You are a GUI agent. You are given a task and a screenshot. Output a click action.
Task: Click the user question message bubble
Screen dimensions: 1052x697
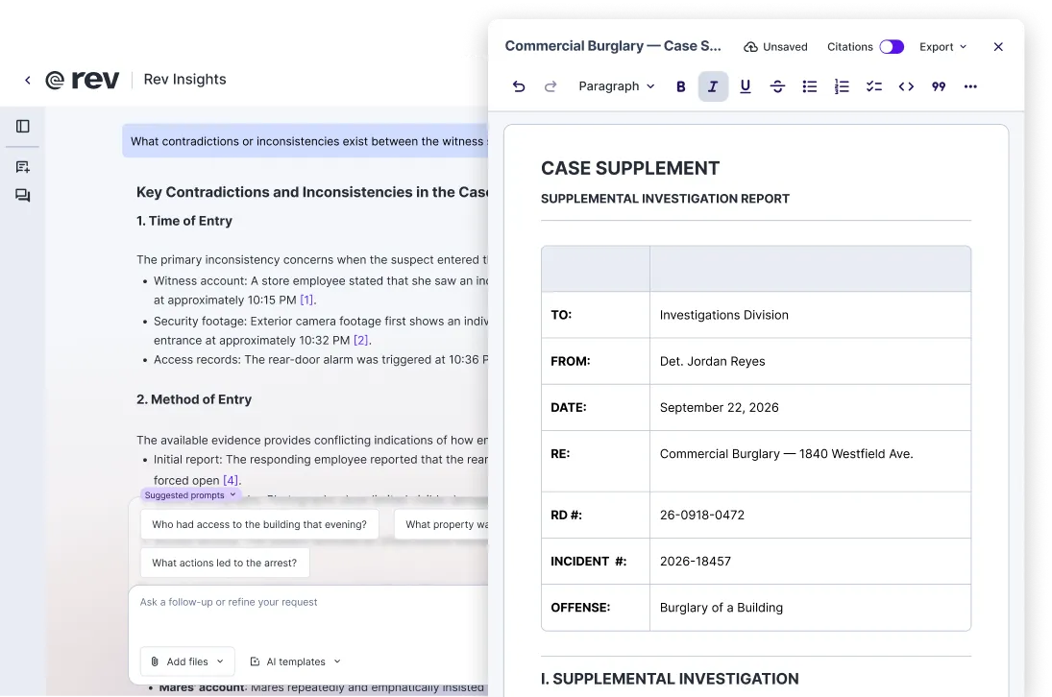coord(306,141)
